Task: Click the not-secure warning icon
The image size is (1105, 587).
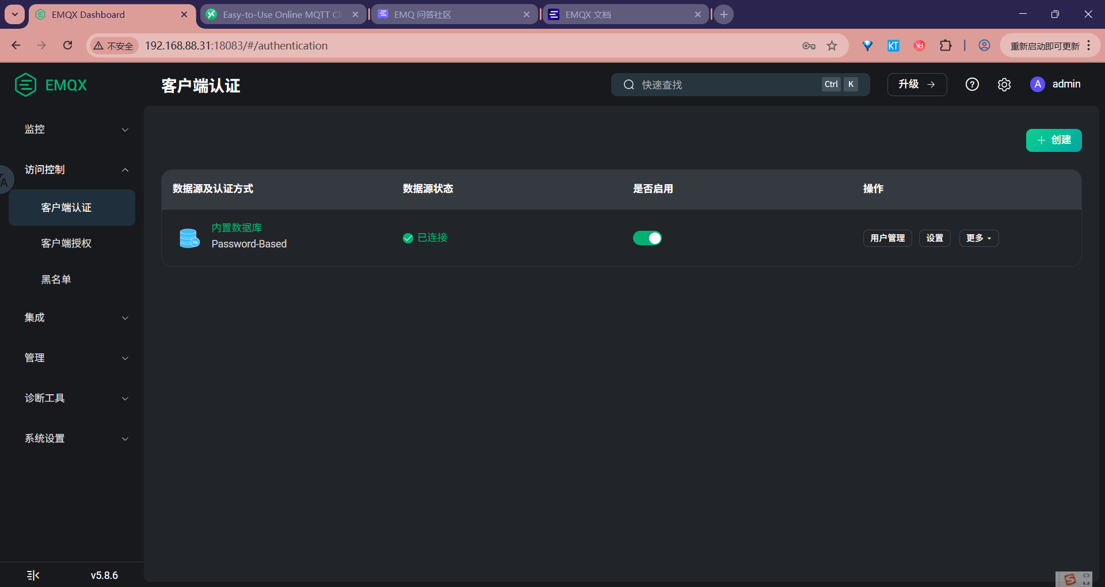Action: 99,45
